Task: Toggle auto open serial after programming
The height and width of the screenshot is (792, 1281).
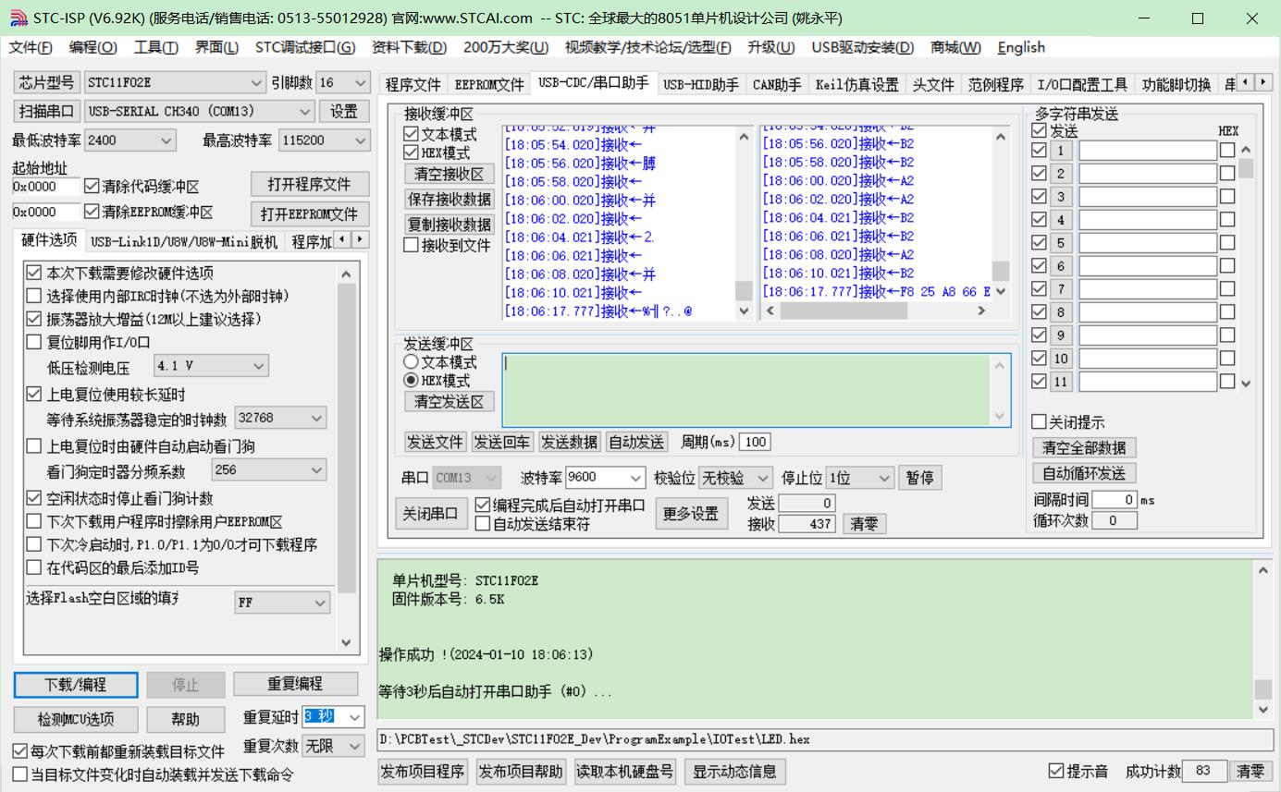Action: click(483, 506)
